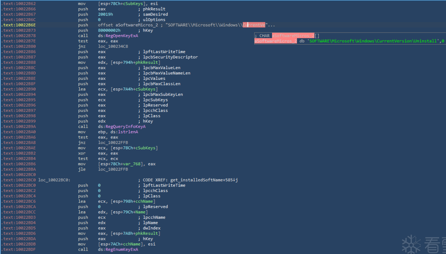Click the lpcbMaxClassLen comment
The height and width of the screenshot is (254, 446).
click(x=159, y=84)
